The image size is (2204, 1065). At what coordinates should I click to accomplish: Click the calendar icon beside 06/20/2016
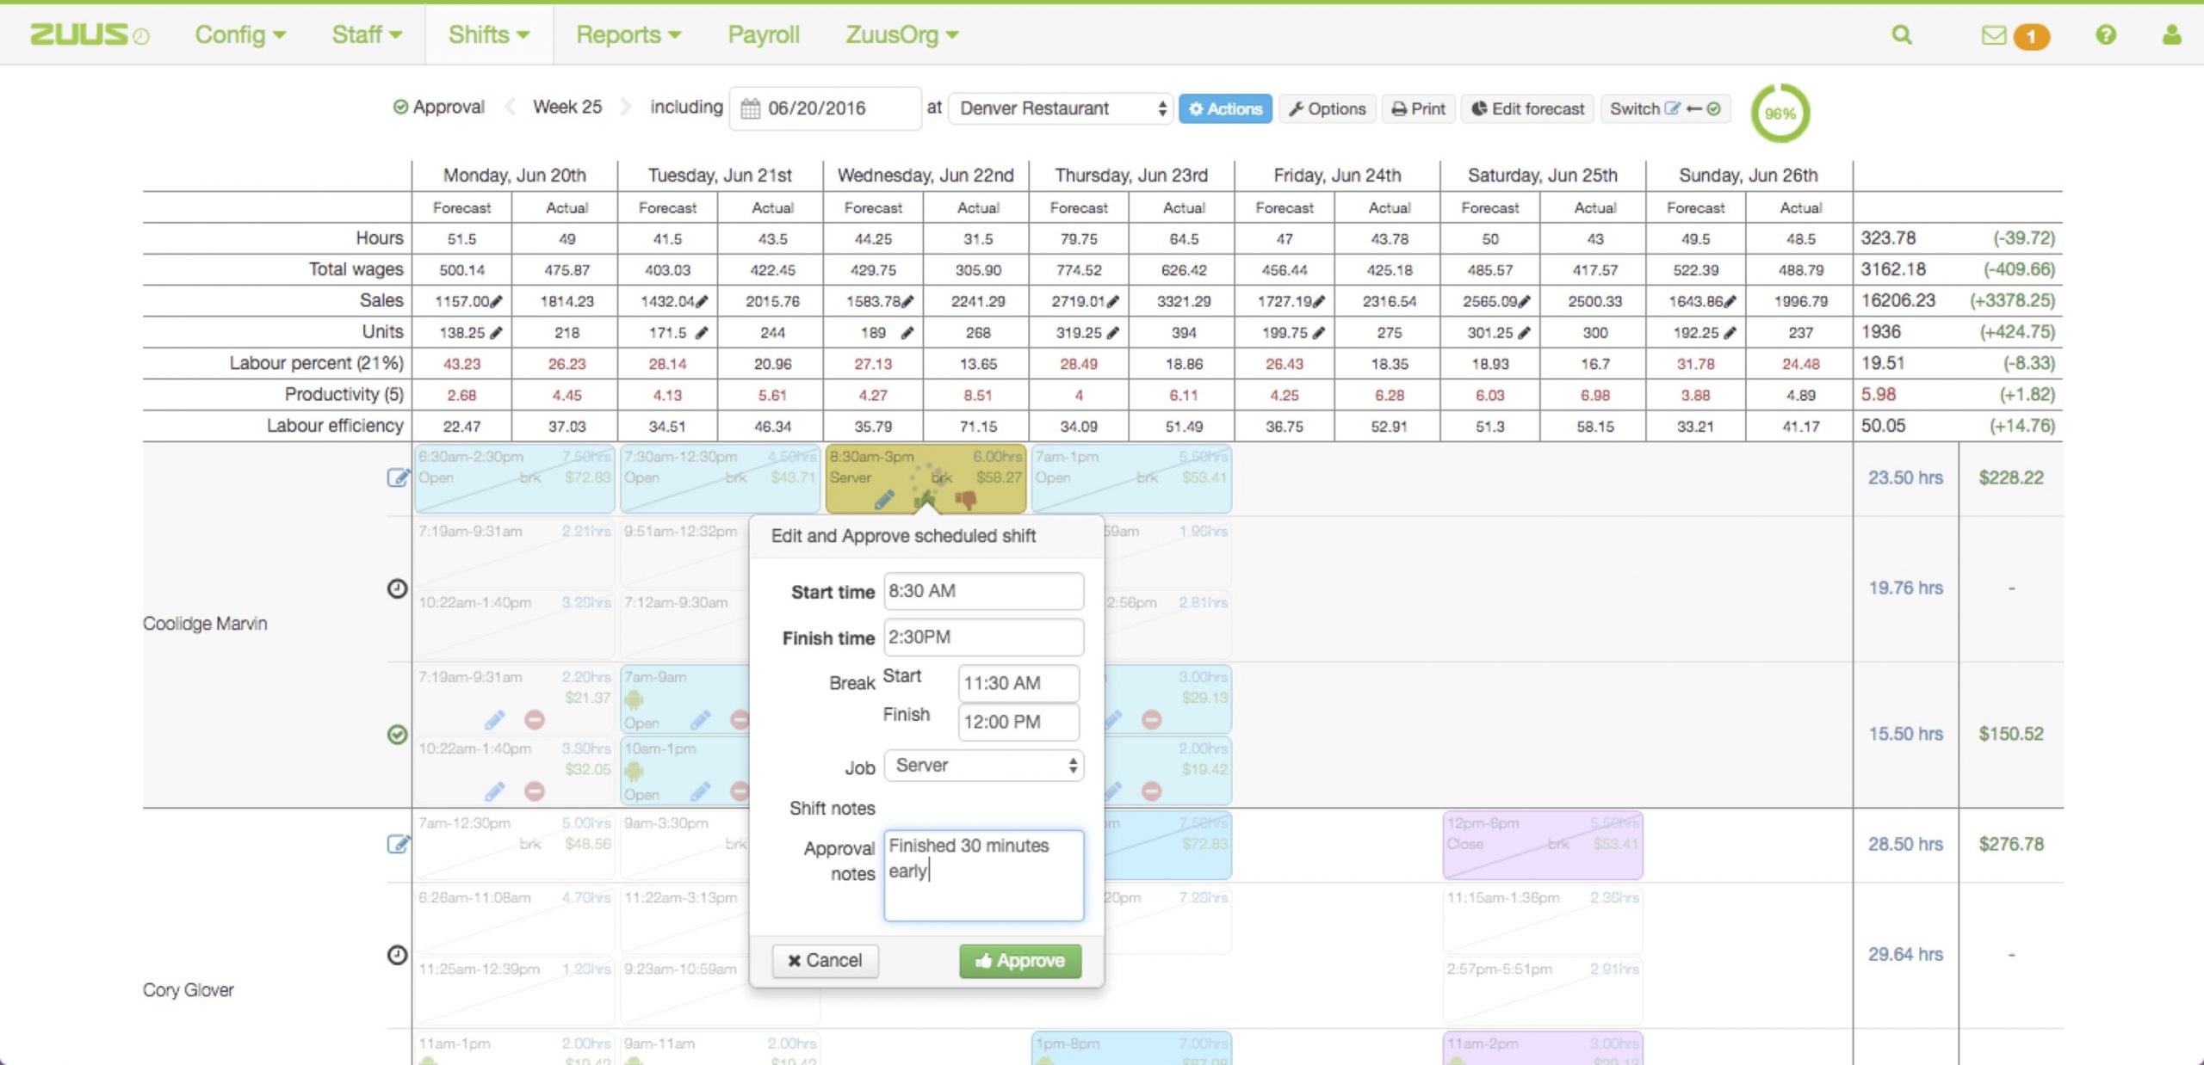[x=750, y=109]
